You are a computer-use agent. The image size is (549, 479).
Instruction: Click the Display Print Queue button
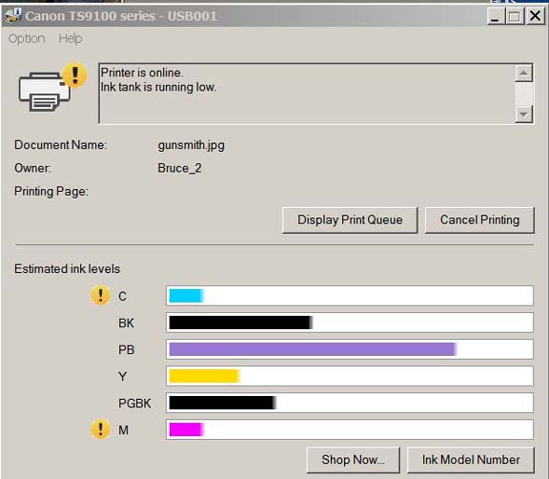[350, 220]
